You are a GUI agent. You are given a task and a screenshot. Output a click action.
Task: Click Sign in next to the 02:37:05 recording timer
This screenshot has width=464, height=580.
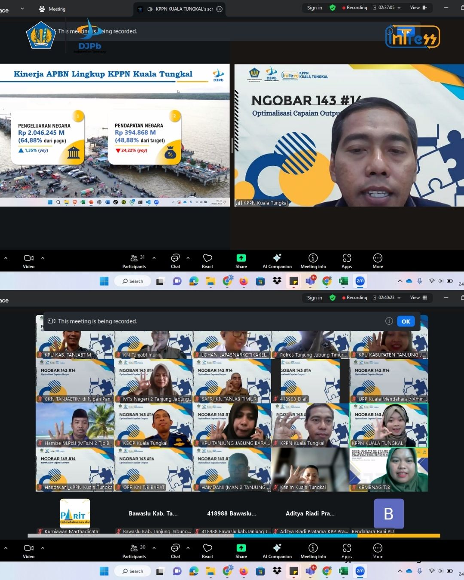coord(314,8)
